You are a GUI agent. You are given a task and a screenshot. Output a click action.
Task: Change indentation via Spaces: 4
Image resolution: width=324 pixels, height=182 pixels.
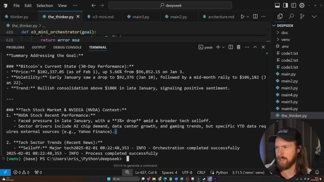(170, 172)
